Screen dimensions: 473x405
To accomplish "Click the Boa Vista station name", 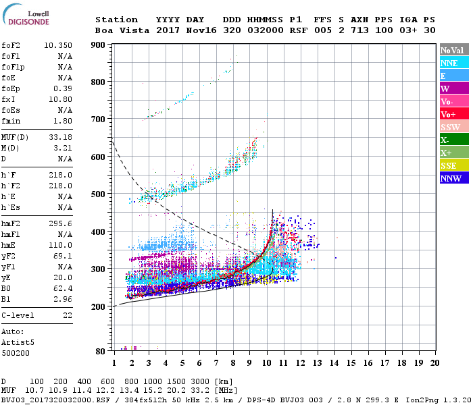I will (x=122, y=30).
